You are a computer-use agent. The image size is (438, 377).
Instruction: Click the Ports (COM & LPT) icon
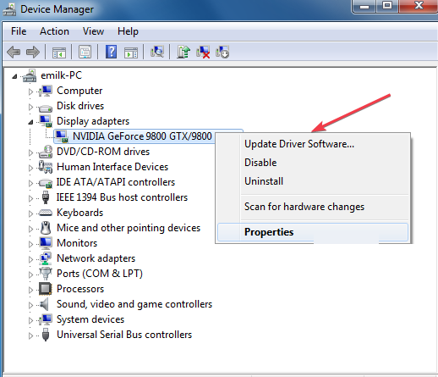pos(46,274)
